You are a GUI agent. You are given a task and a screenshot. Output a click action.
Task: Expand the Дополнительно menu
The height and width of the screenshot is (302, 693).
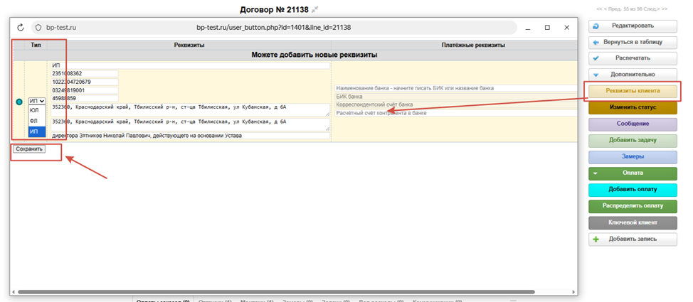pyautogui.click(x=633, y=74)
